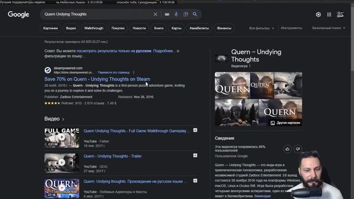354x199 pixels.
Task: Click the Подробнее link in the tip
Action: 164,51
